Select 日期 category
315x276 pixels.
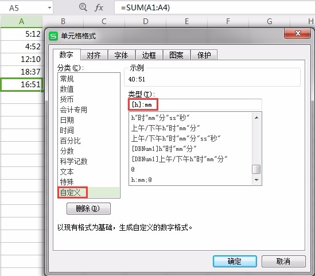pyautogui.click(x=88, y=120)
